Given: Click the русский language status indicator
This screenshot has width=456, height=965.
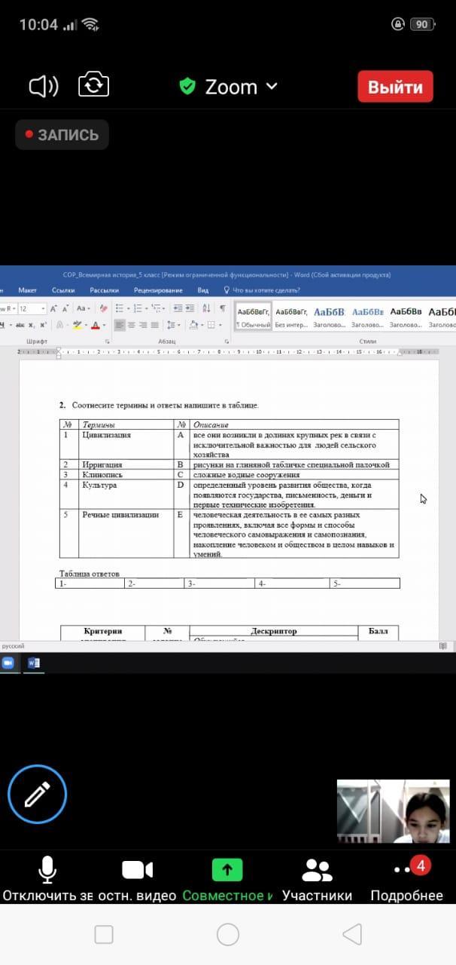Looking at the screenshot, I should click(x=13, y=646).
